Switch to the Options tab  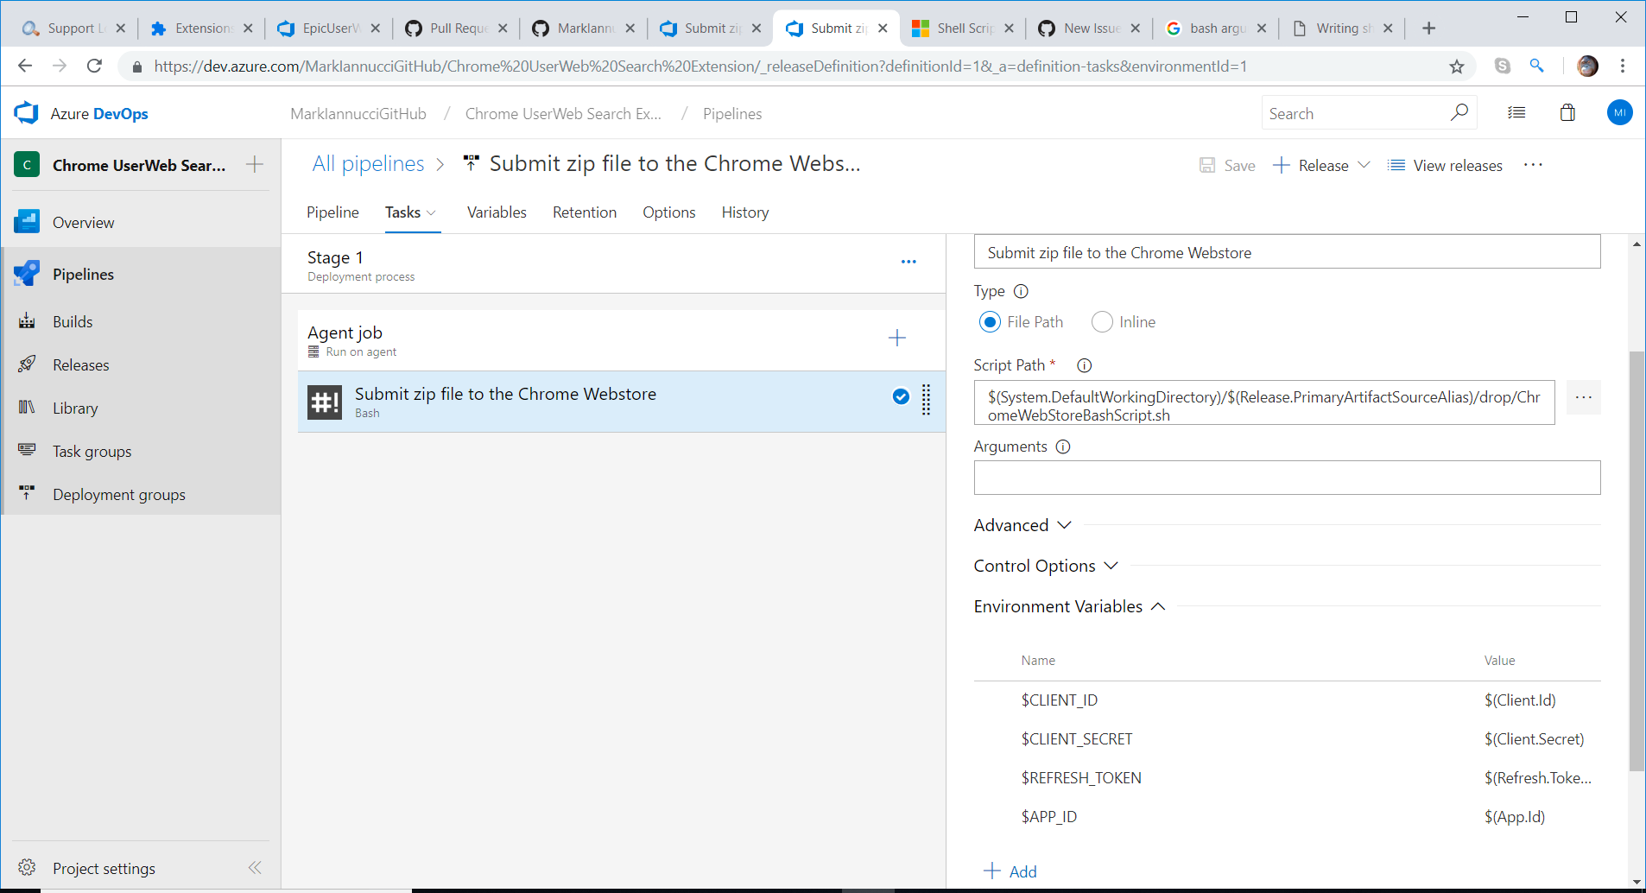pos(668,212)
